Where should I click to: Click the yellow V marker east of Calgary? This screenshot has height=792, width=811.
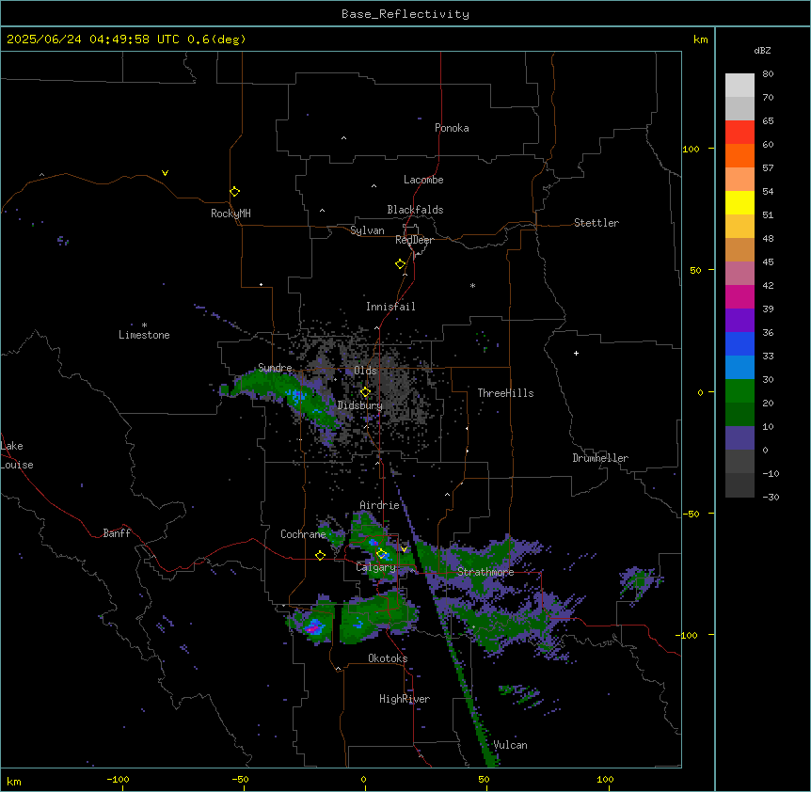pyautogui.click(x=404, y=549)
